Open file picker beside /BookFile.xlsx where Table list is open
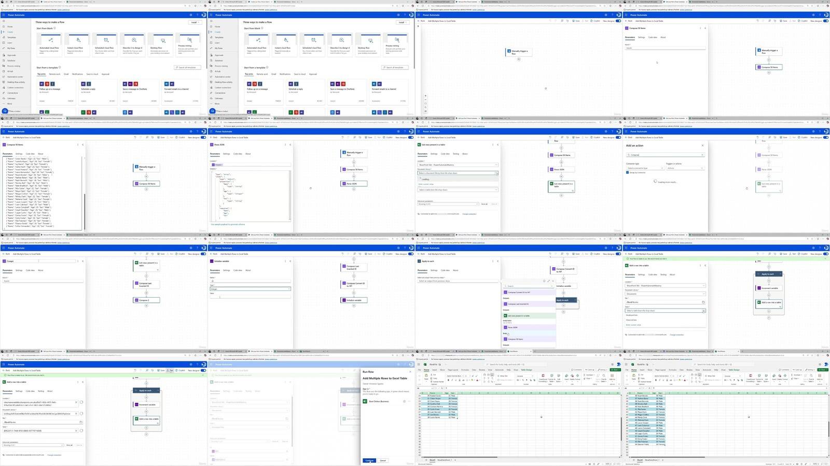 point(703,302)
